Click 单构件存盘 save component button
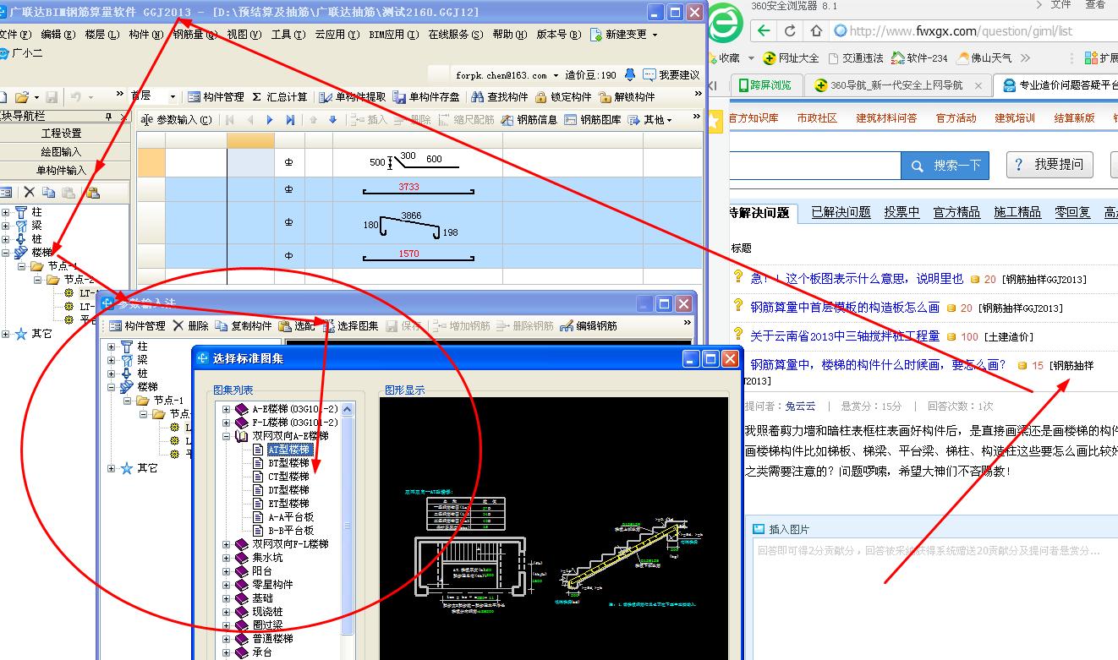Screen dimensions: 1118x660 (427, 97)
